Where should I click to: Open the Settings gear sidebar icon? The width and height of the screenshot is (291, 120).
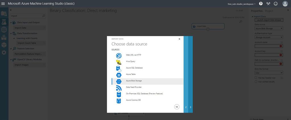pyautogui.click(x=4, y=53)
